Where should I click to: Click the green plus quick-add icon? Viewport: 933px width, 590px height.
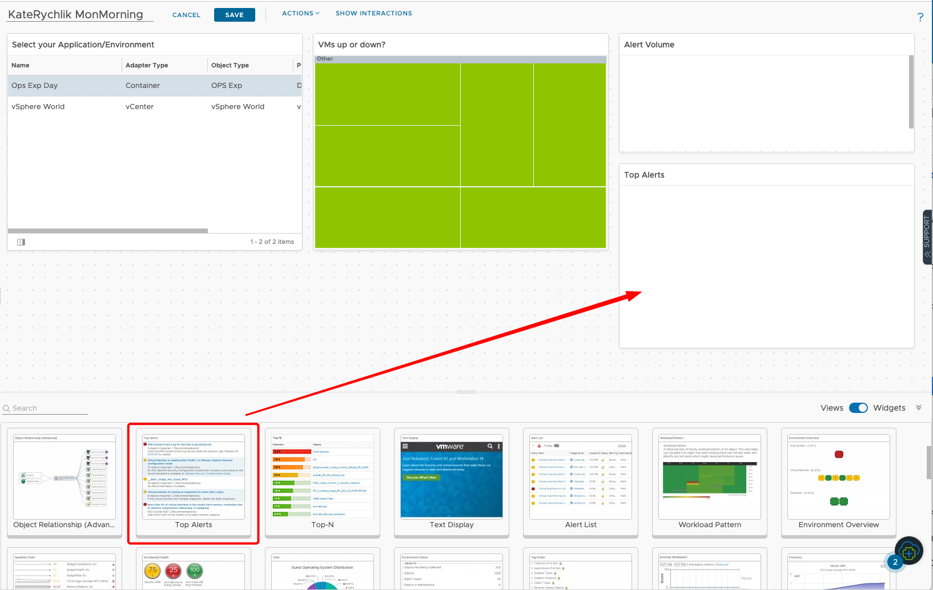coord(908,550)
